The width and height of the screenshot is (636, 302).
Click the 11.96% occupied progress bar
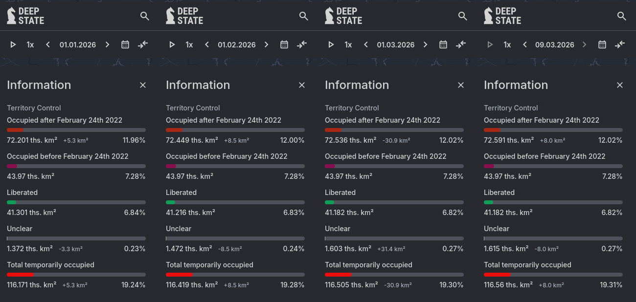click(76, 130)
